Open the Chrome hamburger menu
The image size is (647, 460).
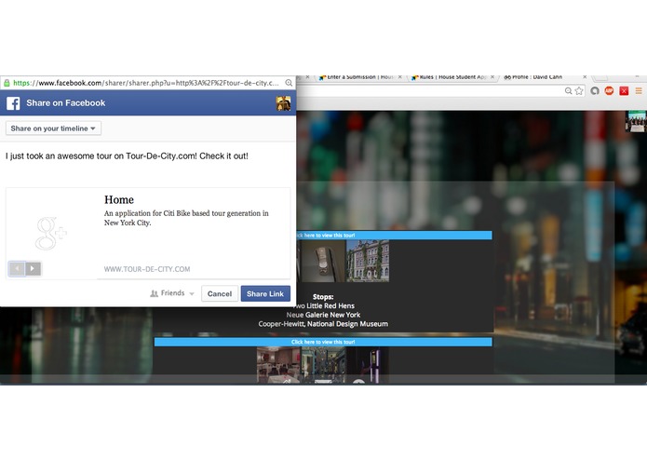point(639,90)
